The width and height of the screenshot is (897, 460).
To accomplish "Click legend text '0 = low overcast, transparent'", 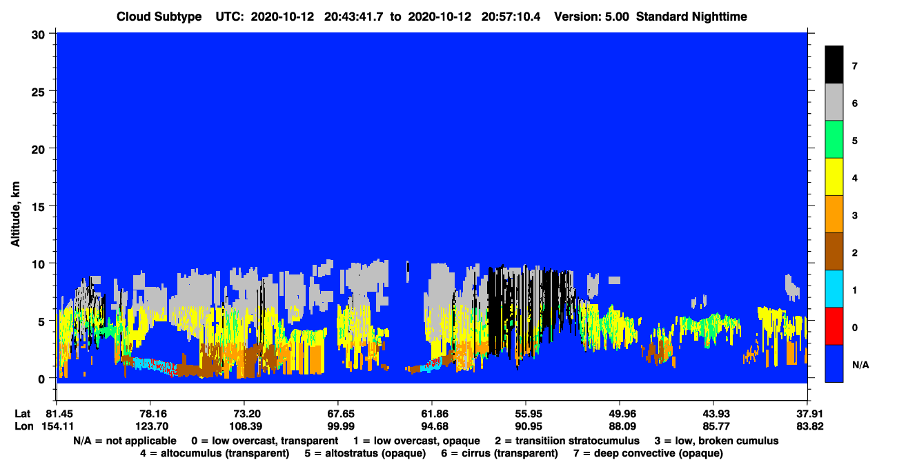I will (x=264, y=441).
